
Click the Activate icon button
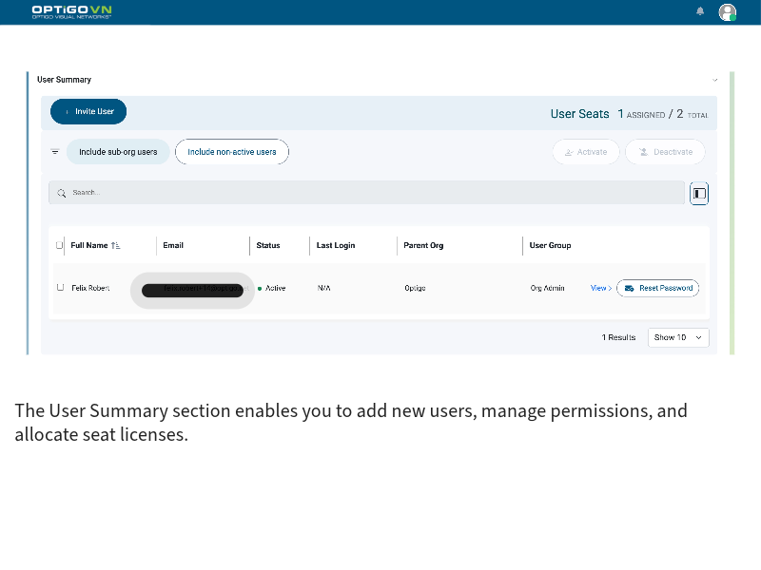coord(569,151)
